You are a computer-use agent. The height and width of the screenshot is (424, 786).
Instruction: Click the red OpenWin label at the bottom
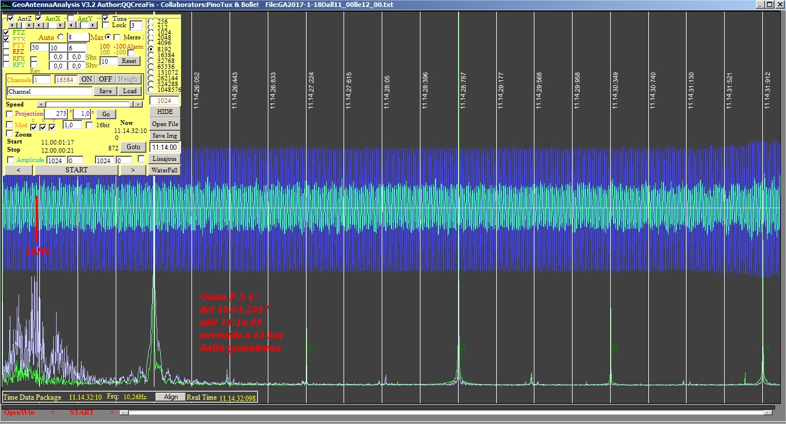point(19,412)
